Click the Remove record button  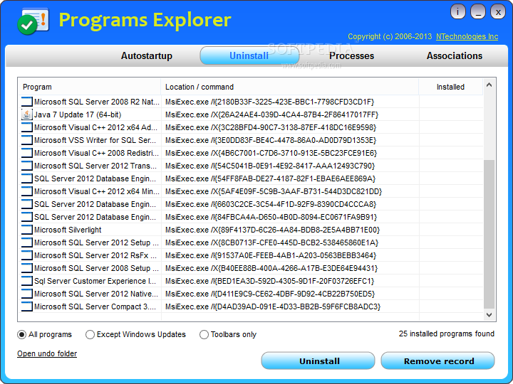click(x=437, y=361)
